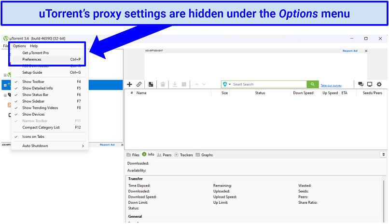This screenshot has width=389, height=224.
Task: Click the Add Torrent from URL link icon
Action: [139, 84]
